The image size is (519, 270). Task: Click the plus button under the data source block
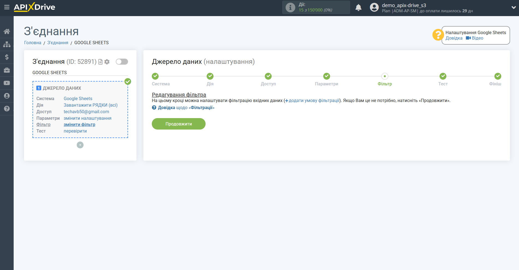pyautogui.click(x=80, y=145)
